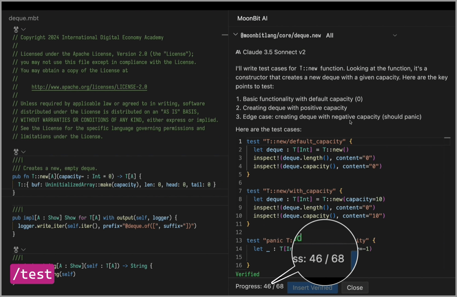Expand the dropdown arrow right of "All"
The width and height of the screenshot is (457, 297).
click(x=395, y=35)
